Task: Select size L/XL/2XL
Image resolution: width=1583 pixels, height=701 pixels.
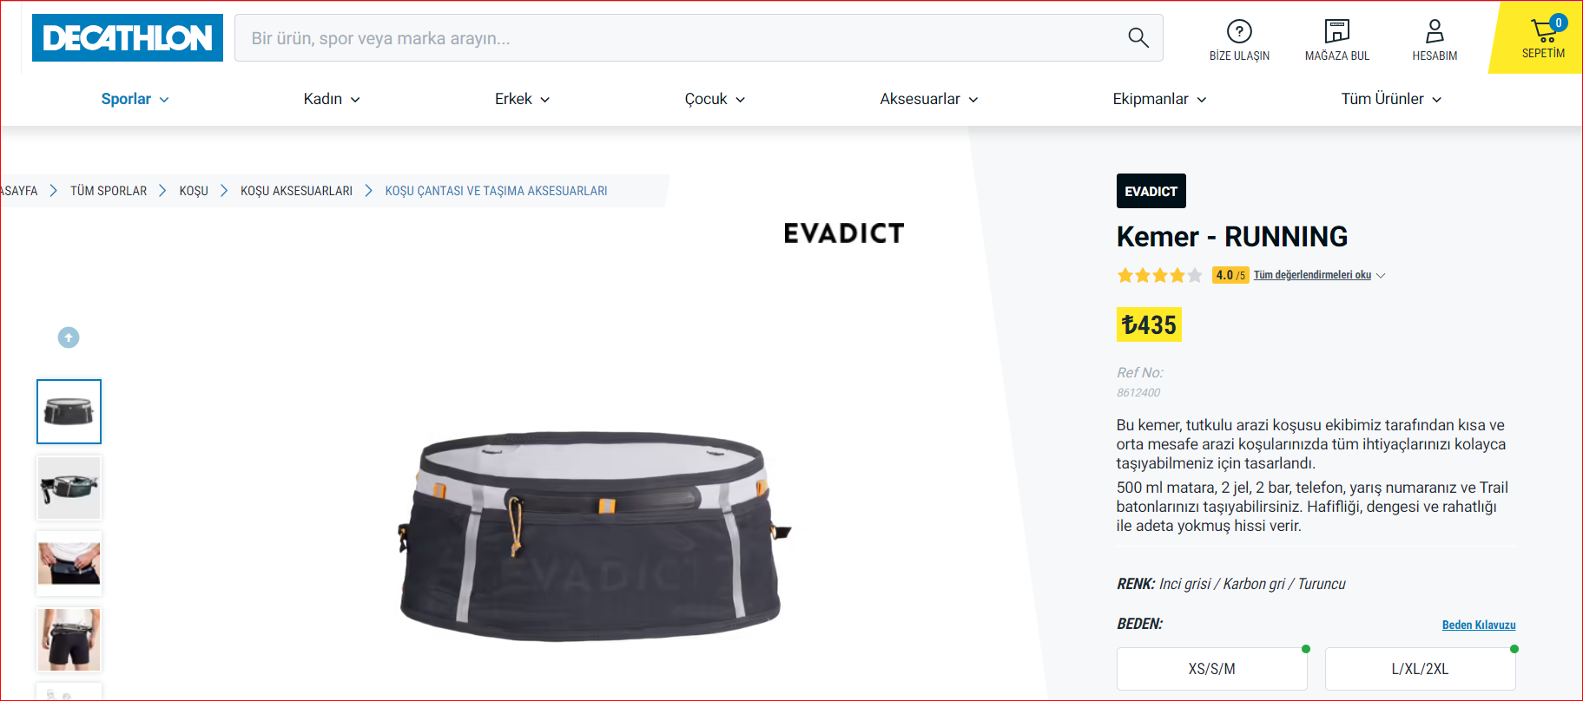Action: coord(1420,669)
